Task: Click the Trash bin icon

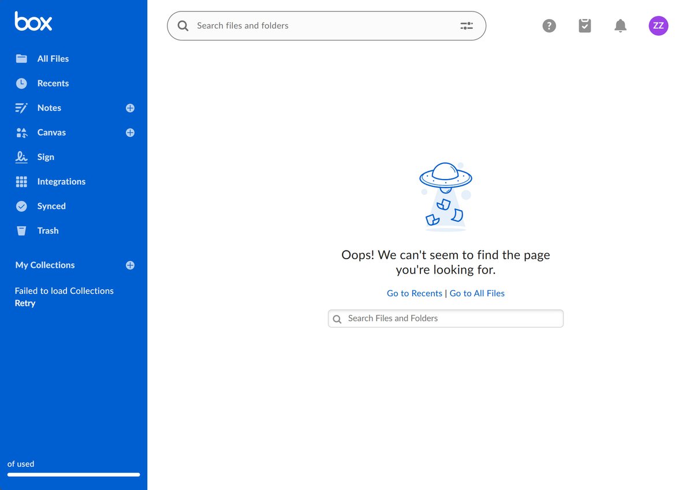Action: [x=21, y=231]
